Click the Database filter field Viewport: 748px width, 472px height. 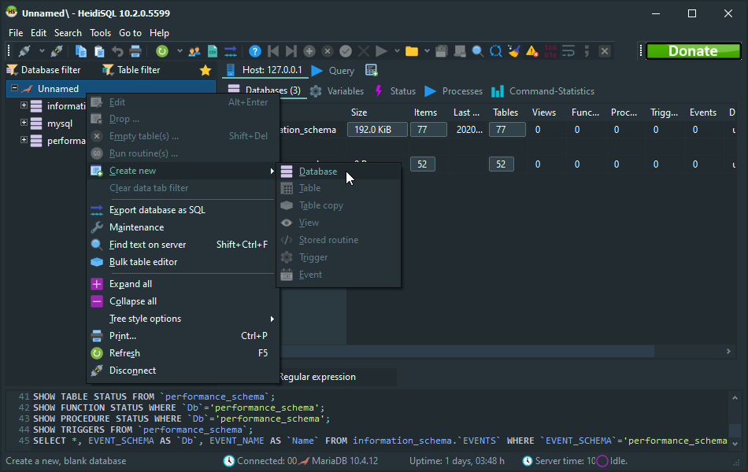pos(50,70)
